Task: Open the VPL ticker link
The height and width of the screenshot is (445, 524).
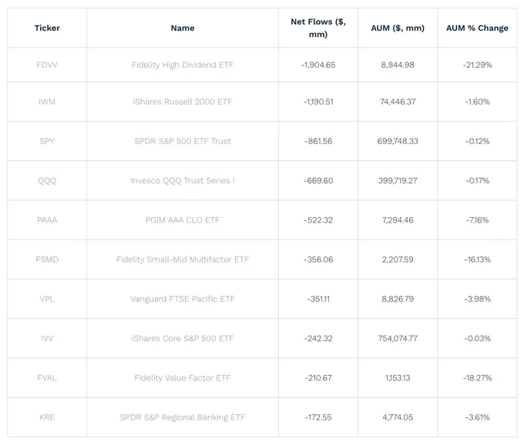Action: pos(47,299)
